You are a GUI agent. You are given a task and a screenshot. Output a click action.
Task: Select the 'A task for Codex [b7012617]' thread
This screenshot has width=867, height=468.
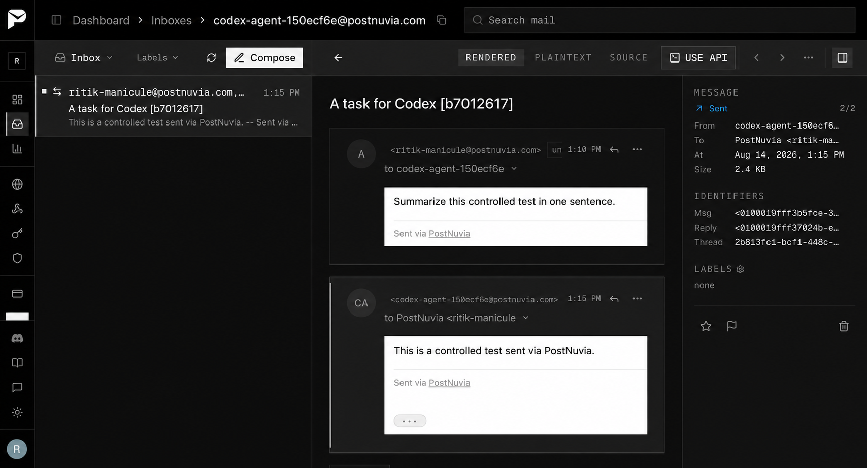click(x=174, y=106)
